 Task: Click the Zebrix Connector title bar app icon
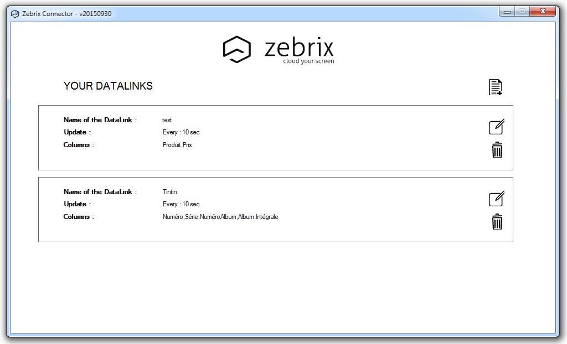[x=15, y=13]
